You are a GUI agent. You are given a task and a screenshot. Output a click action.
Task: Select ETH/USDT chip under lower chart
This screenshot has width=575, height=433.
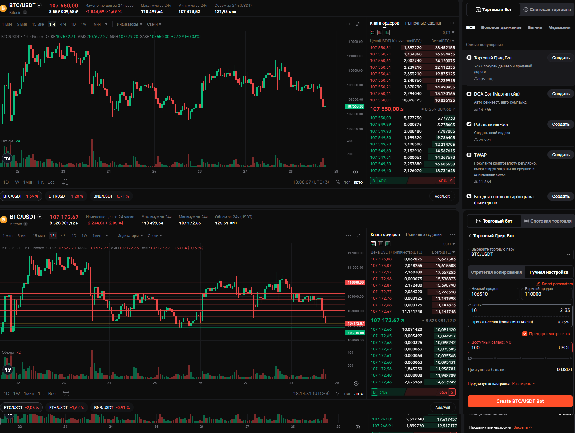(66, 407)
